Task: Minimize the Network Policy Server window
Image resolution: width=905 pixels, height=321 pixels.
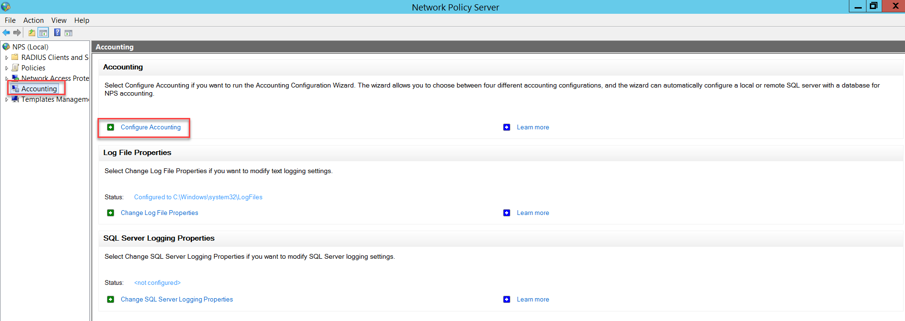Action: 858,6
